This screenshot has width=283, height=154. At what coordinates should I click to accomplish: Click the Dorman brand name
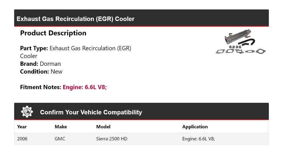click(50, 64)
